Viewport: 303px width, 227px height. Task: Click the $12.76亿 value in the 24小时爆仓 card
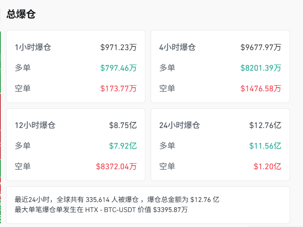pyautogui.click(x=265, y=125)
